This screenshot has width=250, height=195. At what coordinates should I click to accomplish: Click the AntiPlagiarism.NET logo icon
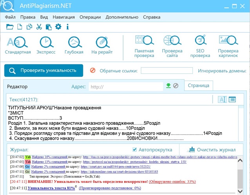coord(7,6)
